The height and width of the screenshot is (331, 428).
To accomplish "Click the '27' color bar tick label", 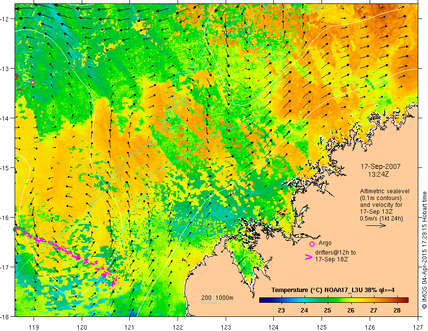I will 374,310.
